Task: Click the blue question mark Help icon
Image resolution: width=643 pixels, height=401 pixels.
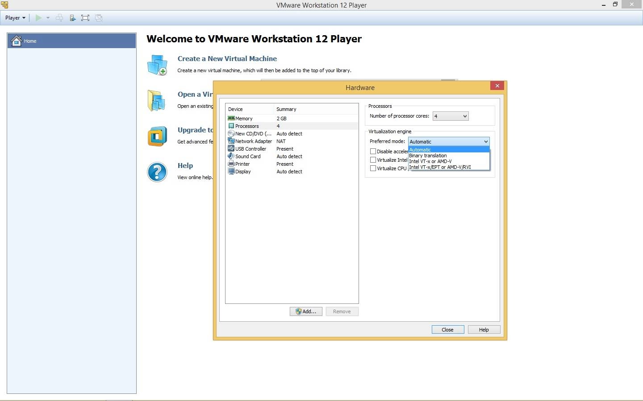Action: coord(157,172)
